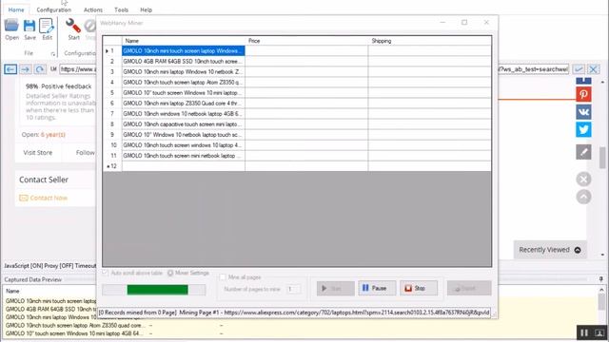Select the Price column header

[306, 41]
